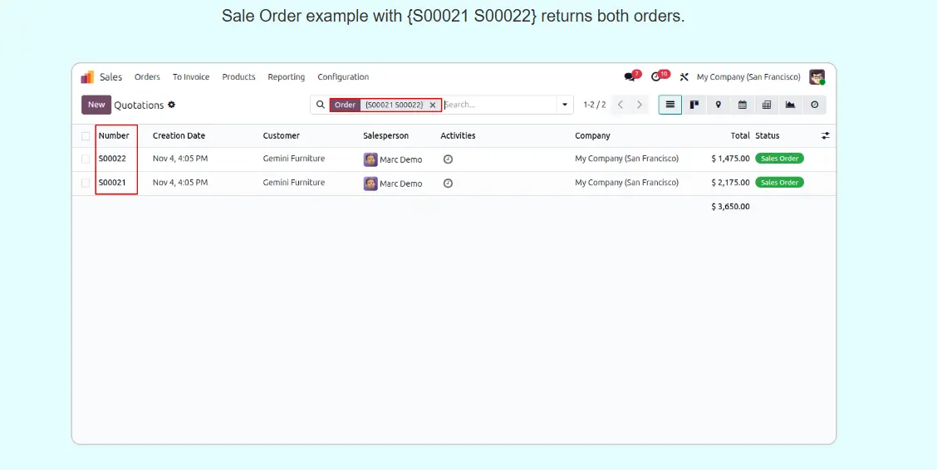Screen dimensions: 937x470
Task: Open the activities clock notification icon
Action: [656, 77]
